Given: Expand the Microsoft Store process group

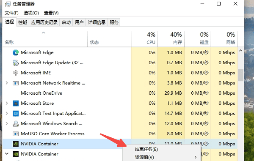Looking at the screenshot, I should click(x=7, y=103).
